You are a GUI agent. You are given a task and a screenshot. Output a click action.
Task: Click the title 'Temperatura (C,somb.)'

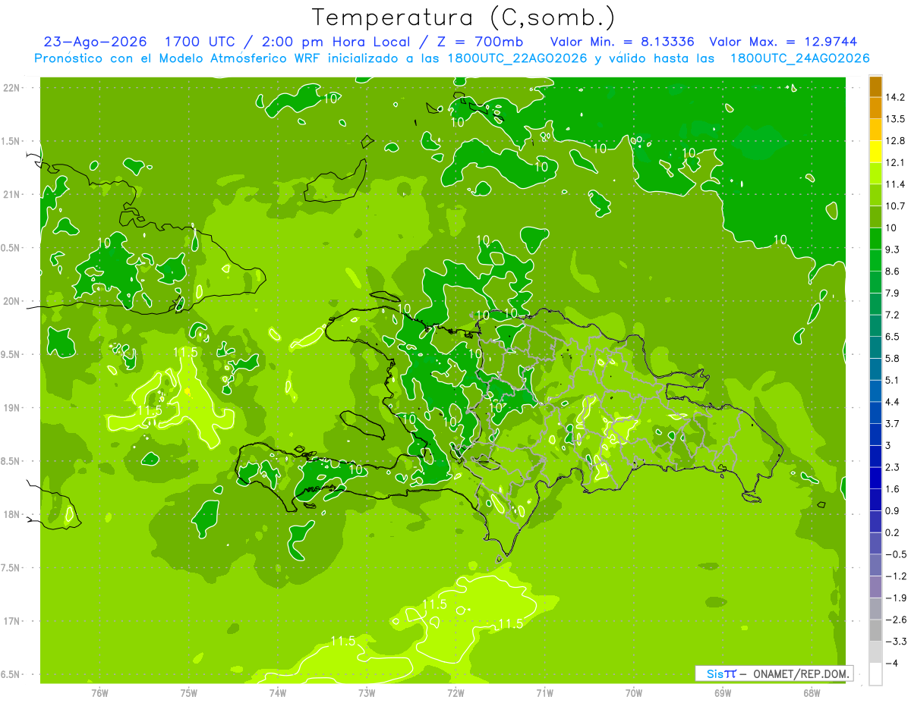[x=463, y=18]
